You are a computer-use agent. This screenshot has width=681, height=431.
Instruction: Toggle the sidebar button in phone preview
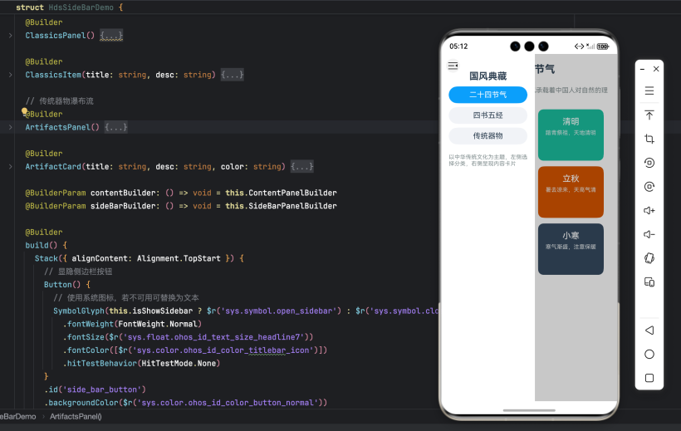(x=453, y=66)
